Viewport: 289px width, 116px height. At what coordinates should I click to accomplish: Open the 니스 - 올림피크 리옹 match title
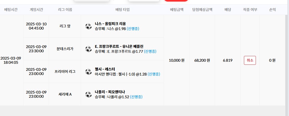110,24
